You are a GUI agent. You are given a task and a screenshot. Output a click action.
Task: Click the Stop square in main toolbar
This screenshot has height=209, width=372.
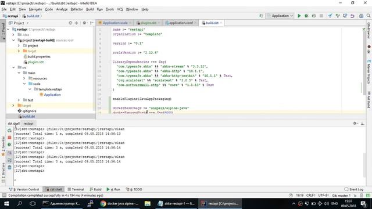pyautogui.click(x=321, y=16)
